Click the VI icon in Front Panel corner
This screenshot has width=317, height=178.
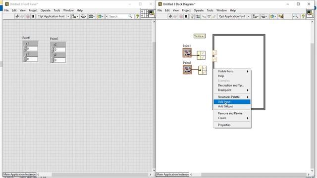click(152, 14)
